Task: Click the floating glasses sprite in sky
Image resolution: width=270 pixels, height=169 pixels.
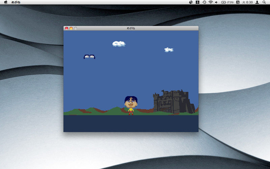Action: pos(89,57)
